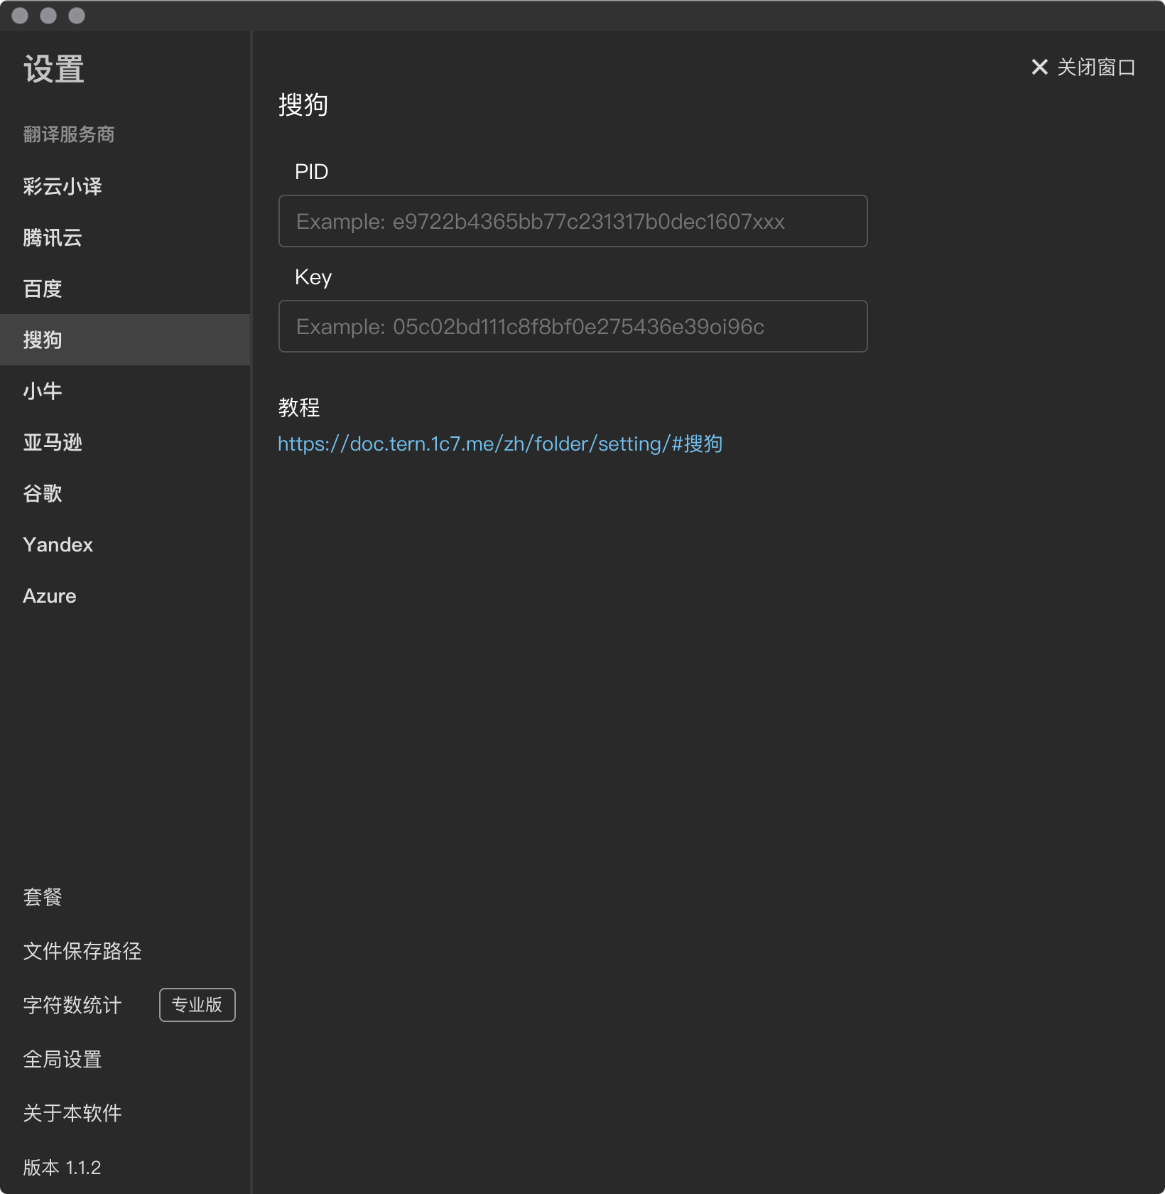
Task: Select the 搜狗 sidebar item
Action: point(43,340)
